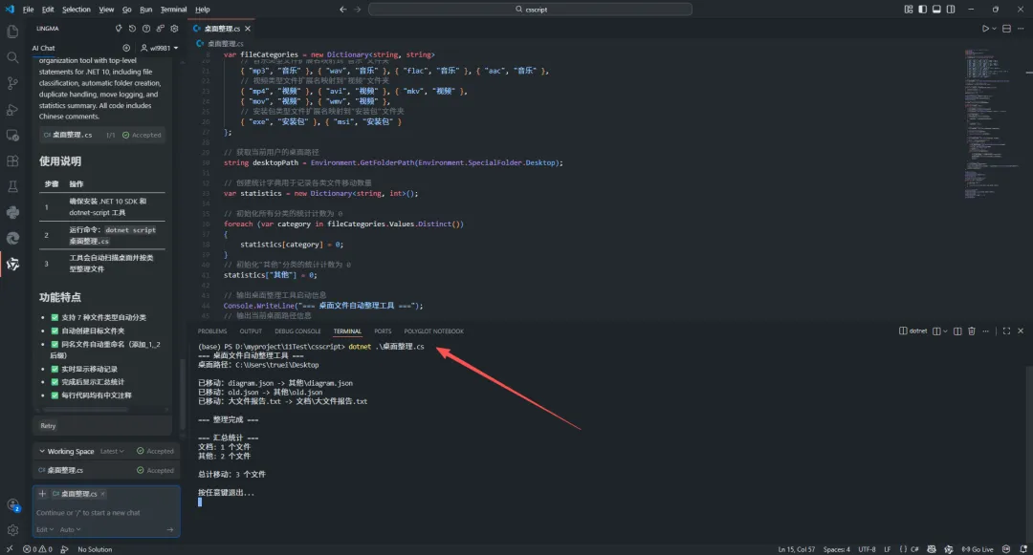
Task: Click Go Live in status bar
Action: click(978, 549)
